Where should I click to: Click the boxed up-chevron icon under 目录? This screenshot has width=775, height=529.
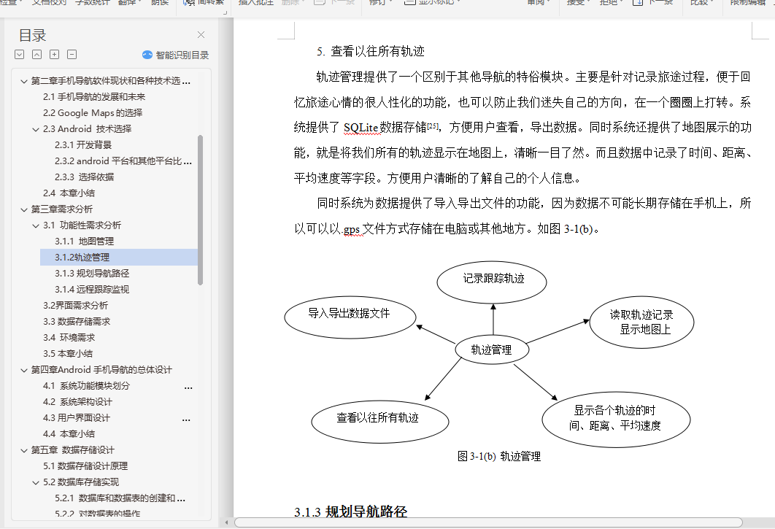[37, 55]
